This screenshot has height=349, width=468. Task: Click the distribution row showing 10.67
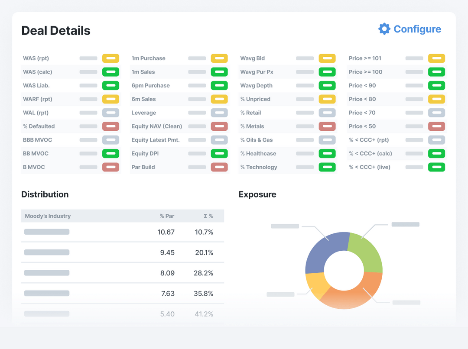pos(123,232)
